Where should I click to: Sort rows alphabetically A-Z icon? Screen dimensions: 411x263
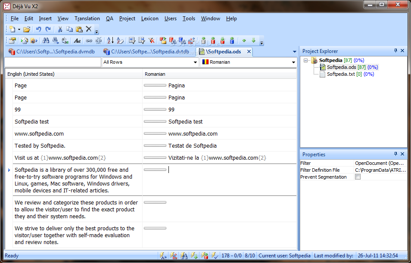110,40
